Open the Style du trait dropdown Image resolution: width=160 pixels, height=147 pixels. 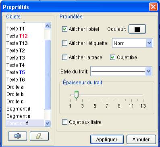tap(121, 71)
